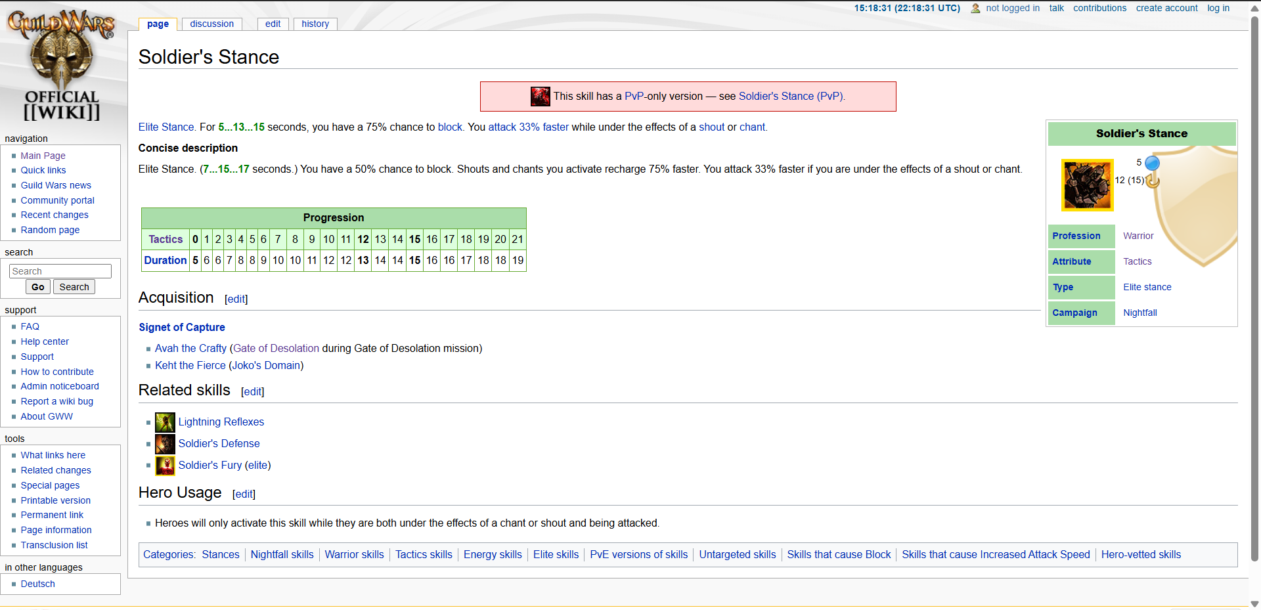Click the Duration link in Progression table
1261x610 pixels.
point(166,260)
